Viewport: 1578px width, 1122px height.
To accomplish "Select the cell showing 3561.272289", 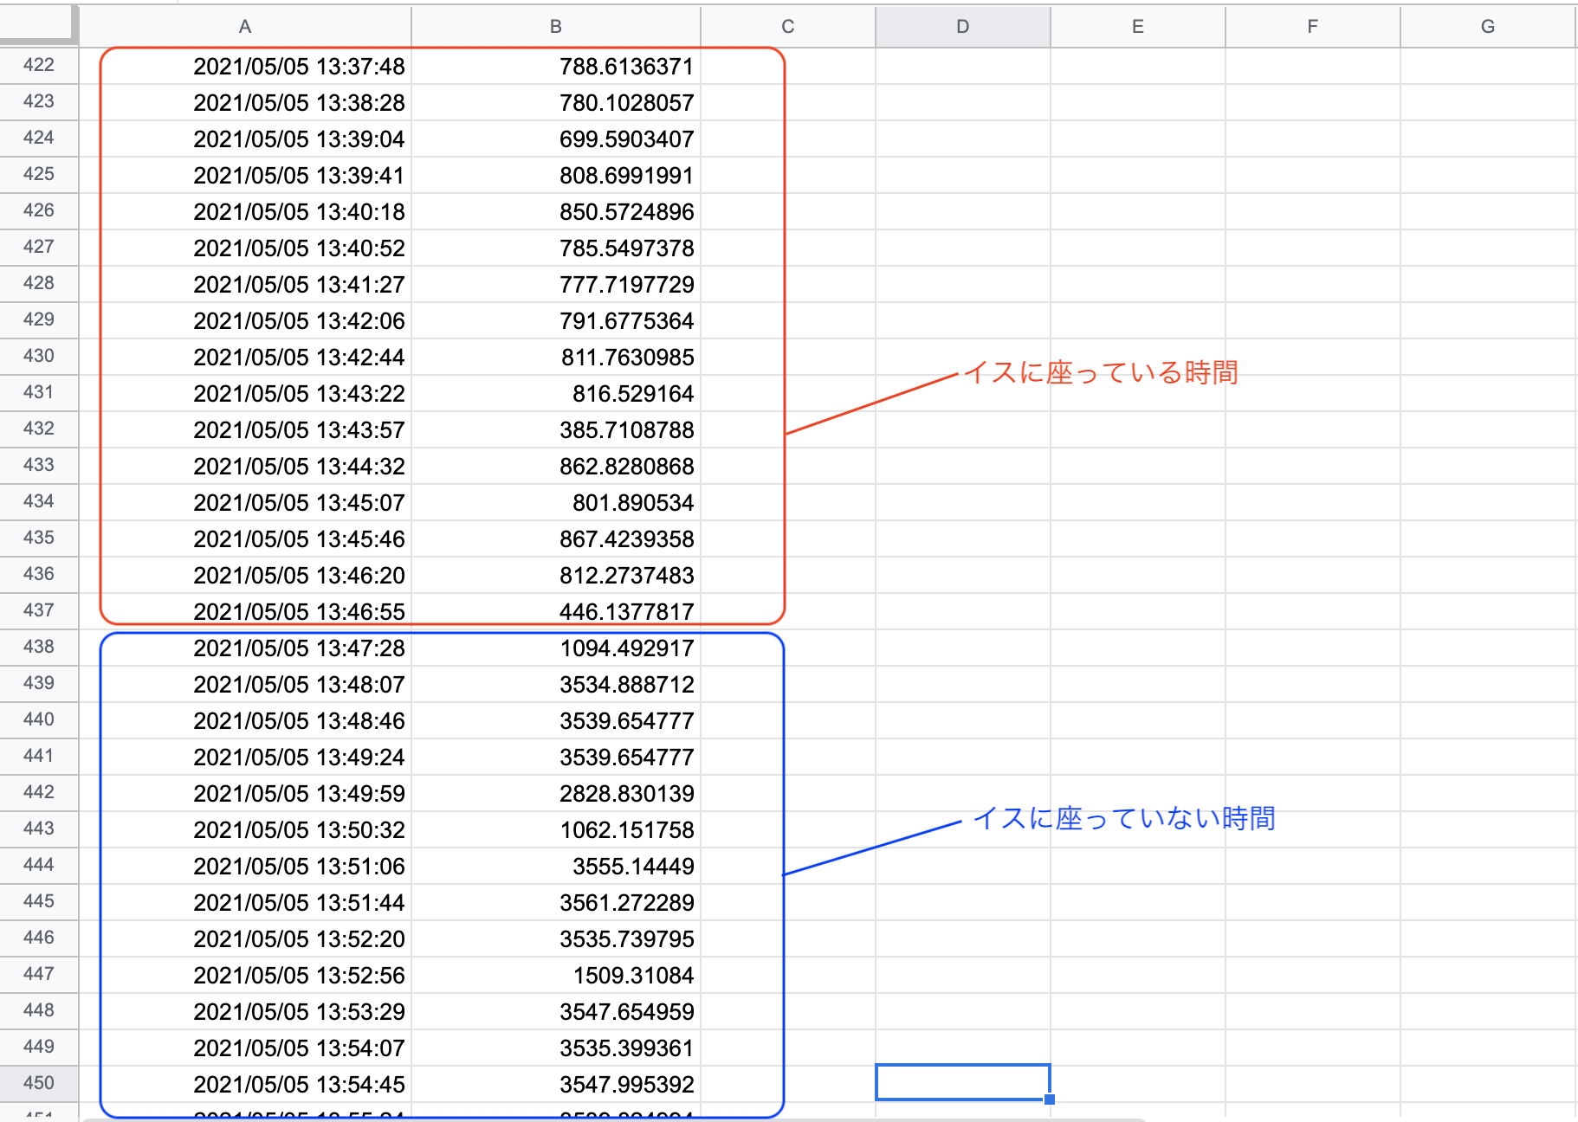I will pos(626,903).
